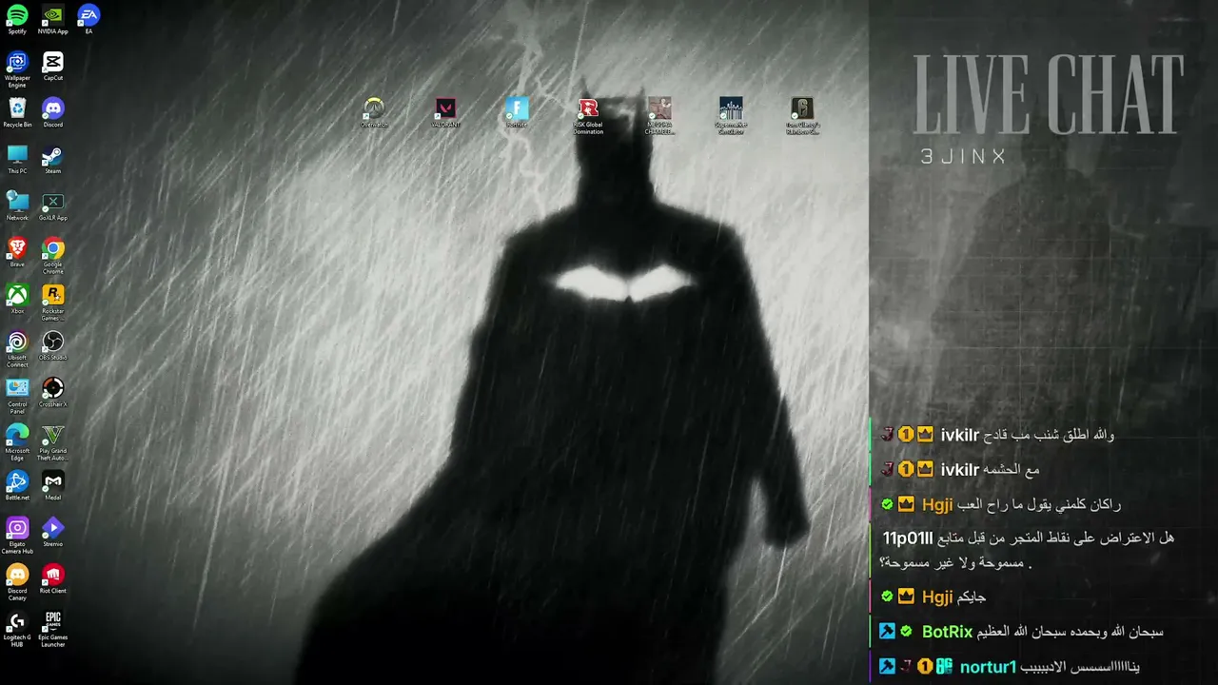Launch the Supermarket Simulator shortcut

tap(731, 116)
